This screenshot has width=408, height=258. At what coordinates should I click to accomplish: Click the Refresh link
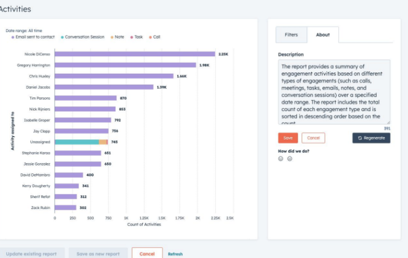point(175,254)
